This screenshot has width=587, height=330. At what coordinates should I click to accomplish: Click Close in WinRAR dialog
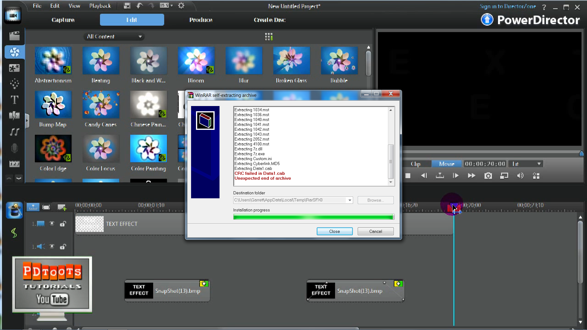[x=334, y=231]
